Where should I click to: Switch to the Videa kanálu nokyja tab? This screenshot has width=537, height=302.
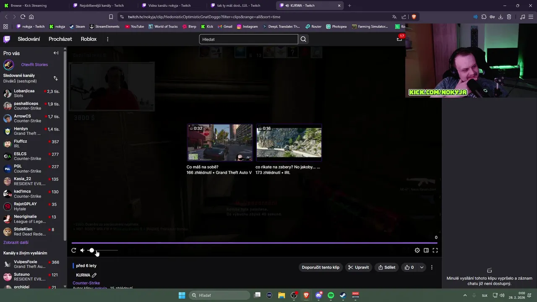point(172,5)
